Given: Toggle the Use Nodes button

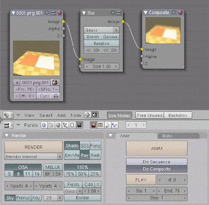Looking at the screenshot, I should click(120, 115).
